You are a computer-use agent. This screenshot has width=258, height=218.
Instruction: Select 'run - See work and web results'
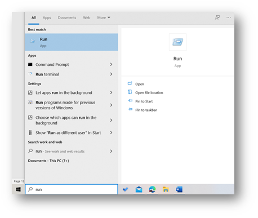click(x=60, y=151)
